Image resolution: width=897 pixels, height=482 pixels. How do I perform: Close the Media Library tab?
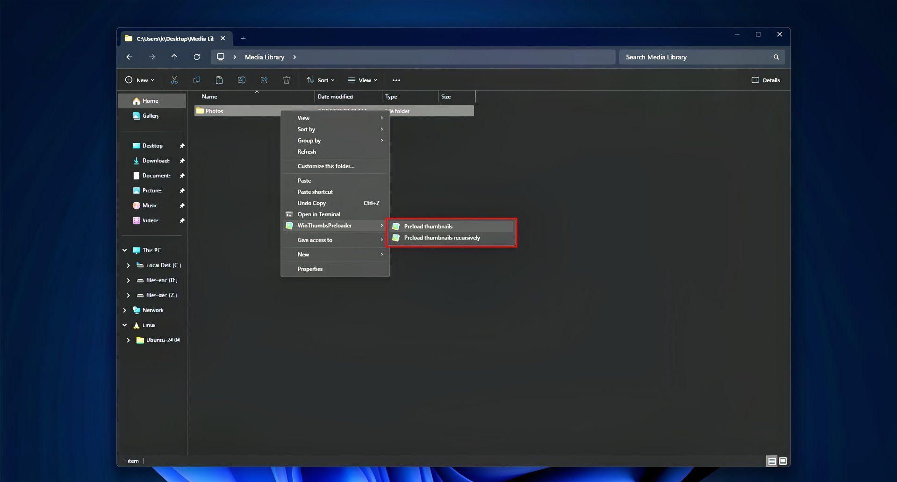click(223, 38)
